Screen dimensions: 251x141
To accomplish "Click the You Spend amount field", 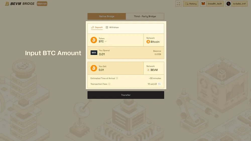I will click(x=120, y=54).
